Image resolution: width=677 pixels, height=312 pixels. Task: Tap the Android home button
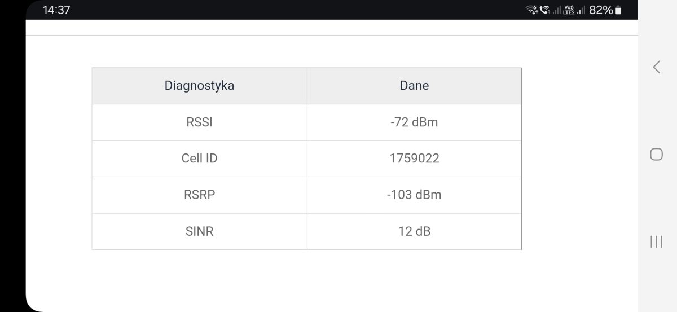tap(656, 154)
